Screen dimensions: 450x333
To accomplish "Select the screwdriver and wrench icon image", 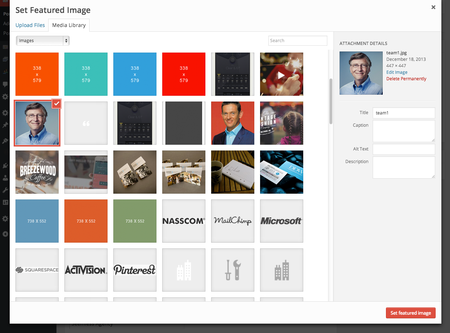I will pos(233,270).
